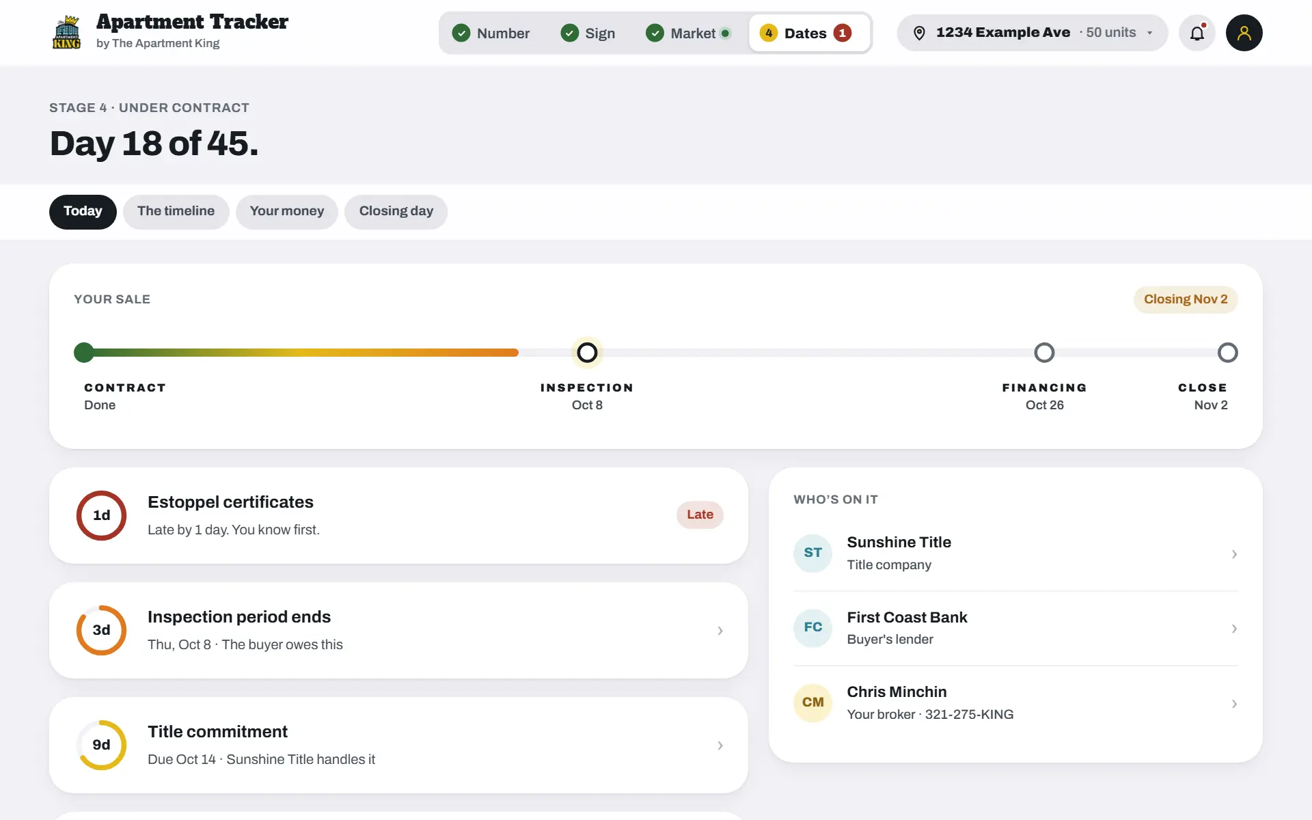
Task: Select the Dates stage
Action: click(x=809, y=33)
